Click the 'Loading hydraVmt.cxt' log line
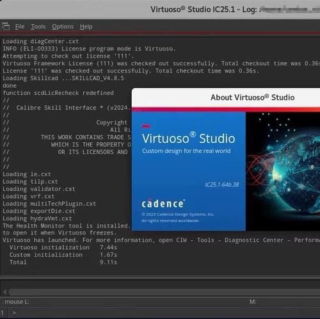This screenshot has height=319, width=320. point(37,218)
